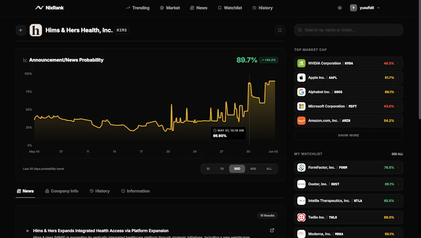This screenshot has height=238, width=421.
Task: Click the chevron on the Alphabet row
Action: tap(398, 92)
